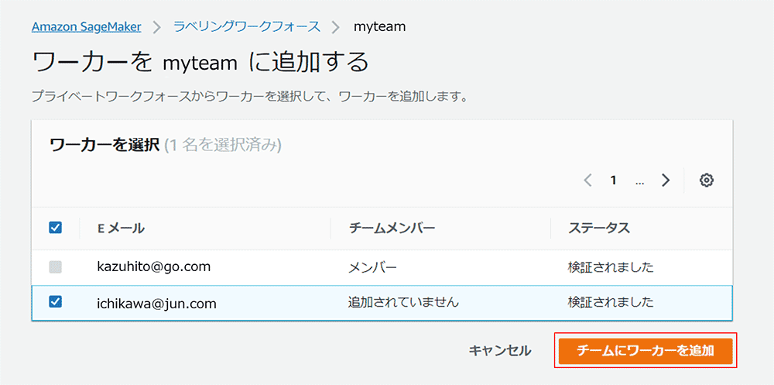Click the メンバー cell for kazuhito
Image resolution: width=774 pixels, height=385 pixels.
point(372,268)
